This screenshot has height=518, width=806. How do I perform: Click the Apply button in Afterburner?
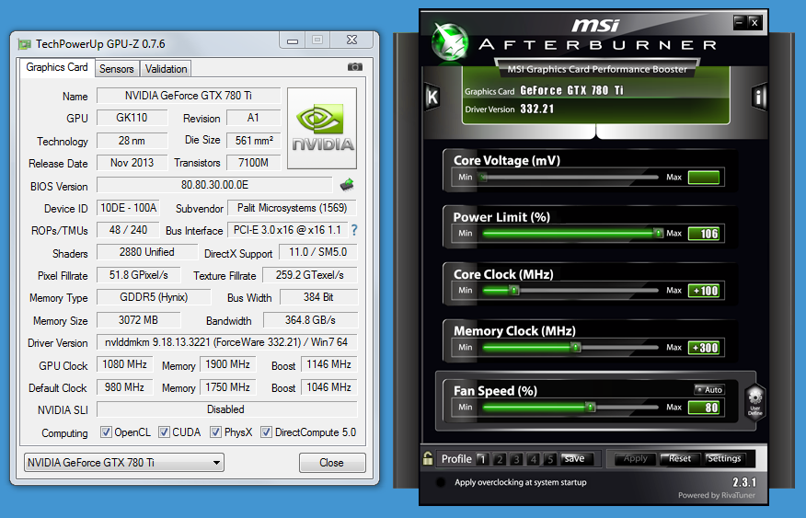[636, 458]
